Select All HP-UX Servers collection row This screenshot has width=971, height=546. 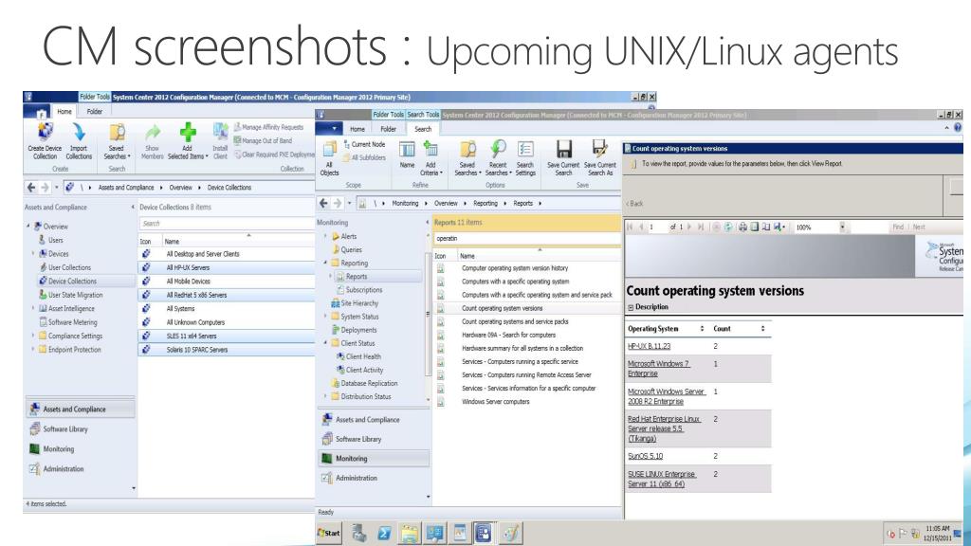tap(227, 267)
